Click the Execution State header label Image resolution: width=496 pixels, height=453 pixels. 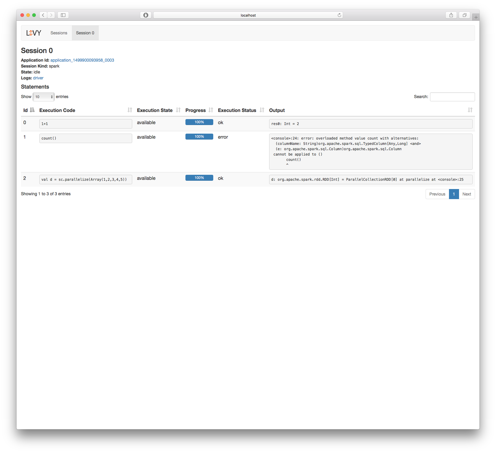point(155,110)
